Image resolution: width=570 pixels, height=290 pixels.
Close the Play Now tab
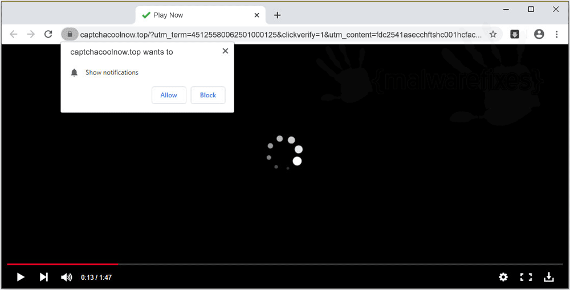(x=256, y=15)
